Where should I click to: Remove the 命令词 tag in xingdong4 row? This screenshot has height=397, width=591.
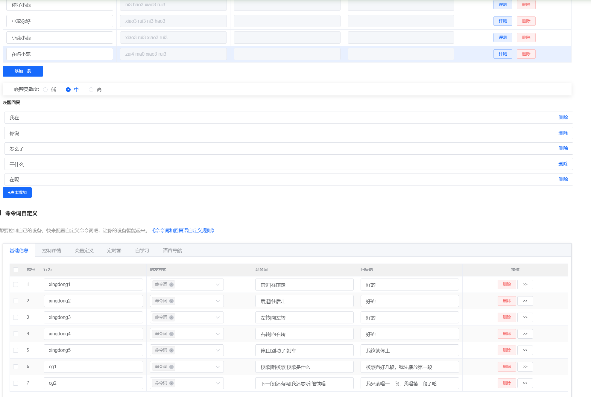tap(171, 334)
